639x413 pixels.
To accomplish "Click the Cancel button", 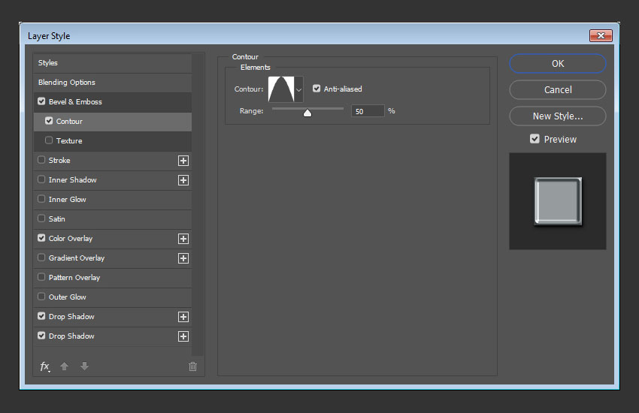I will tap(558, 90).
